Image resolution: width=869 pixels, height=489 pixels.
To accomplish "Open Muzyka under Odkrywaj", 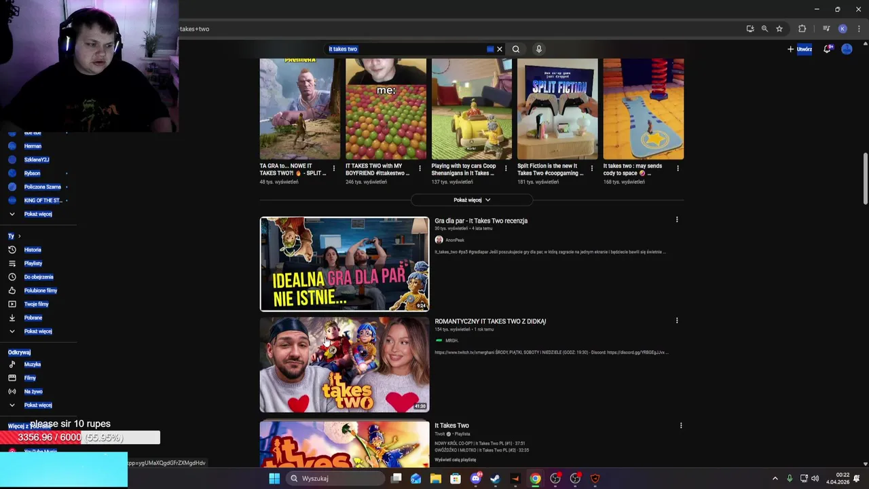I will tap(32, 365).
